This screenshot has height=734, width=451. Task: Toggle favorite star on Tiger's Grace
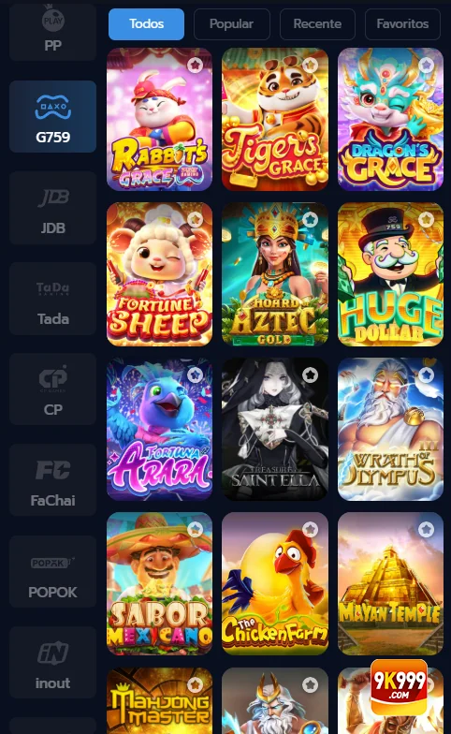click(311, 65)
